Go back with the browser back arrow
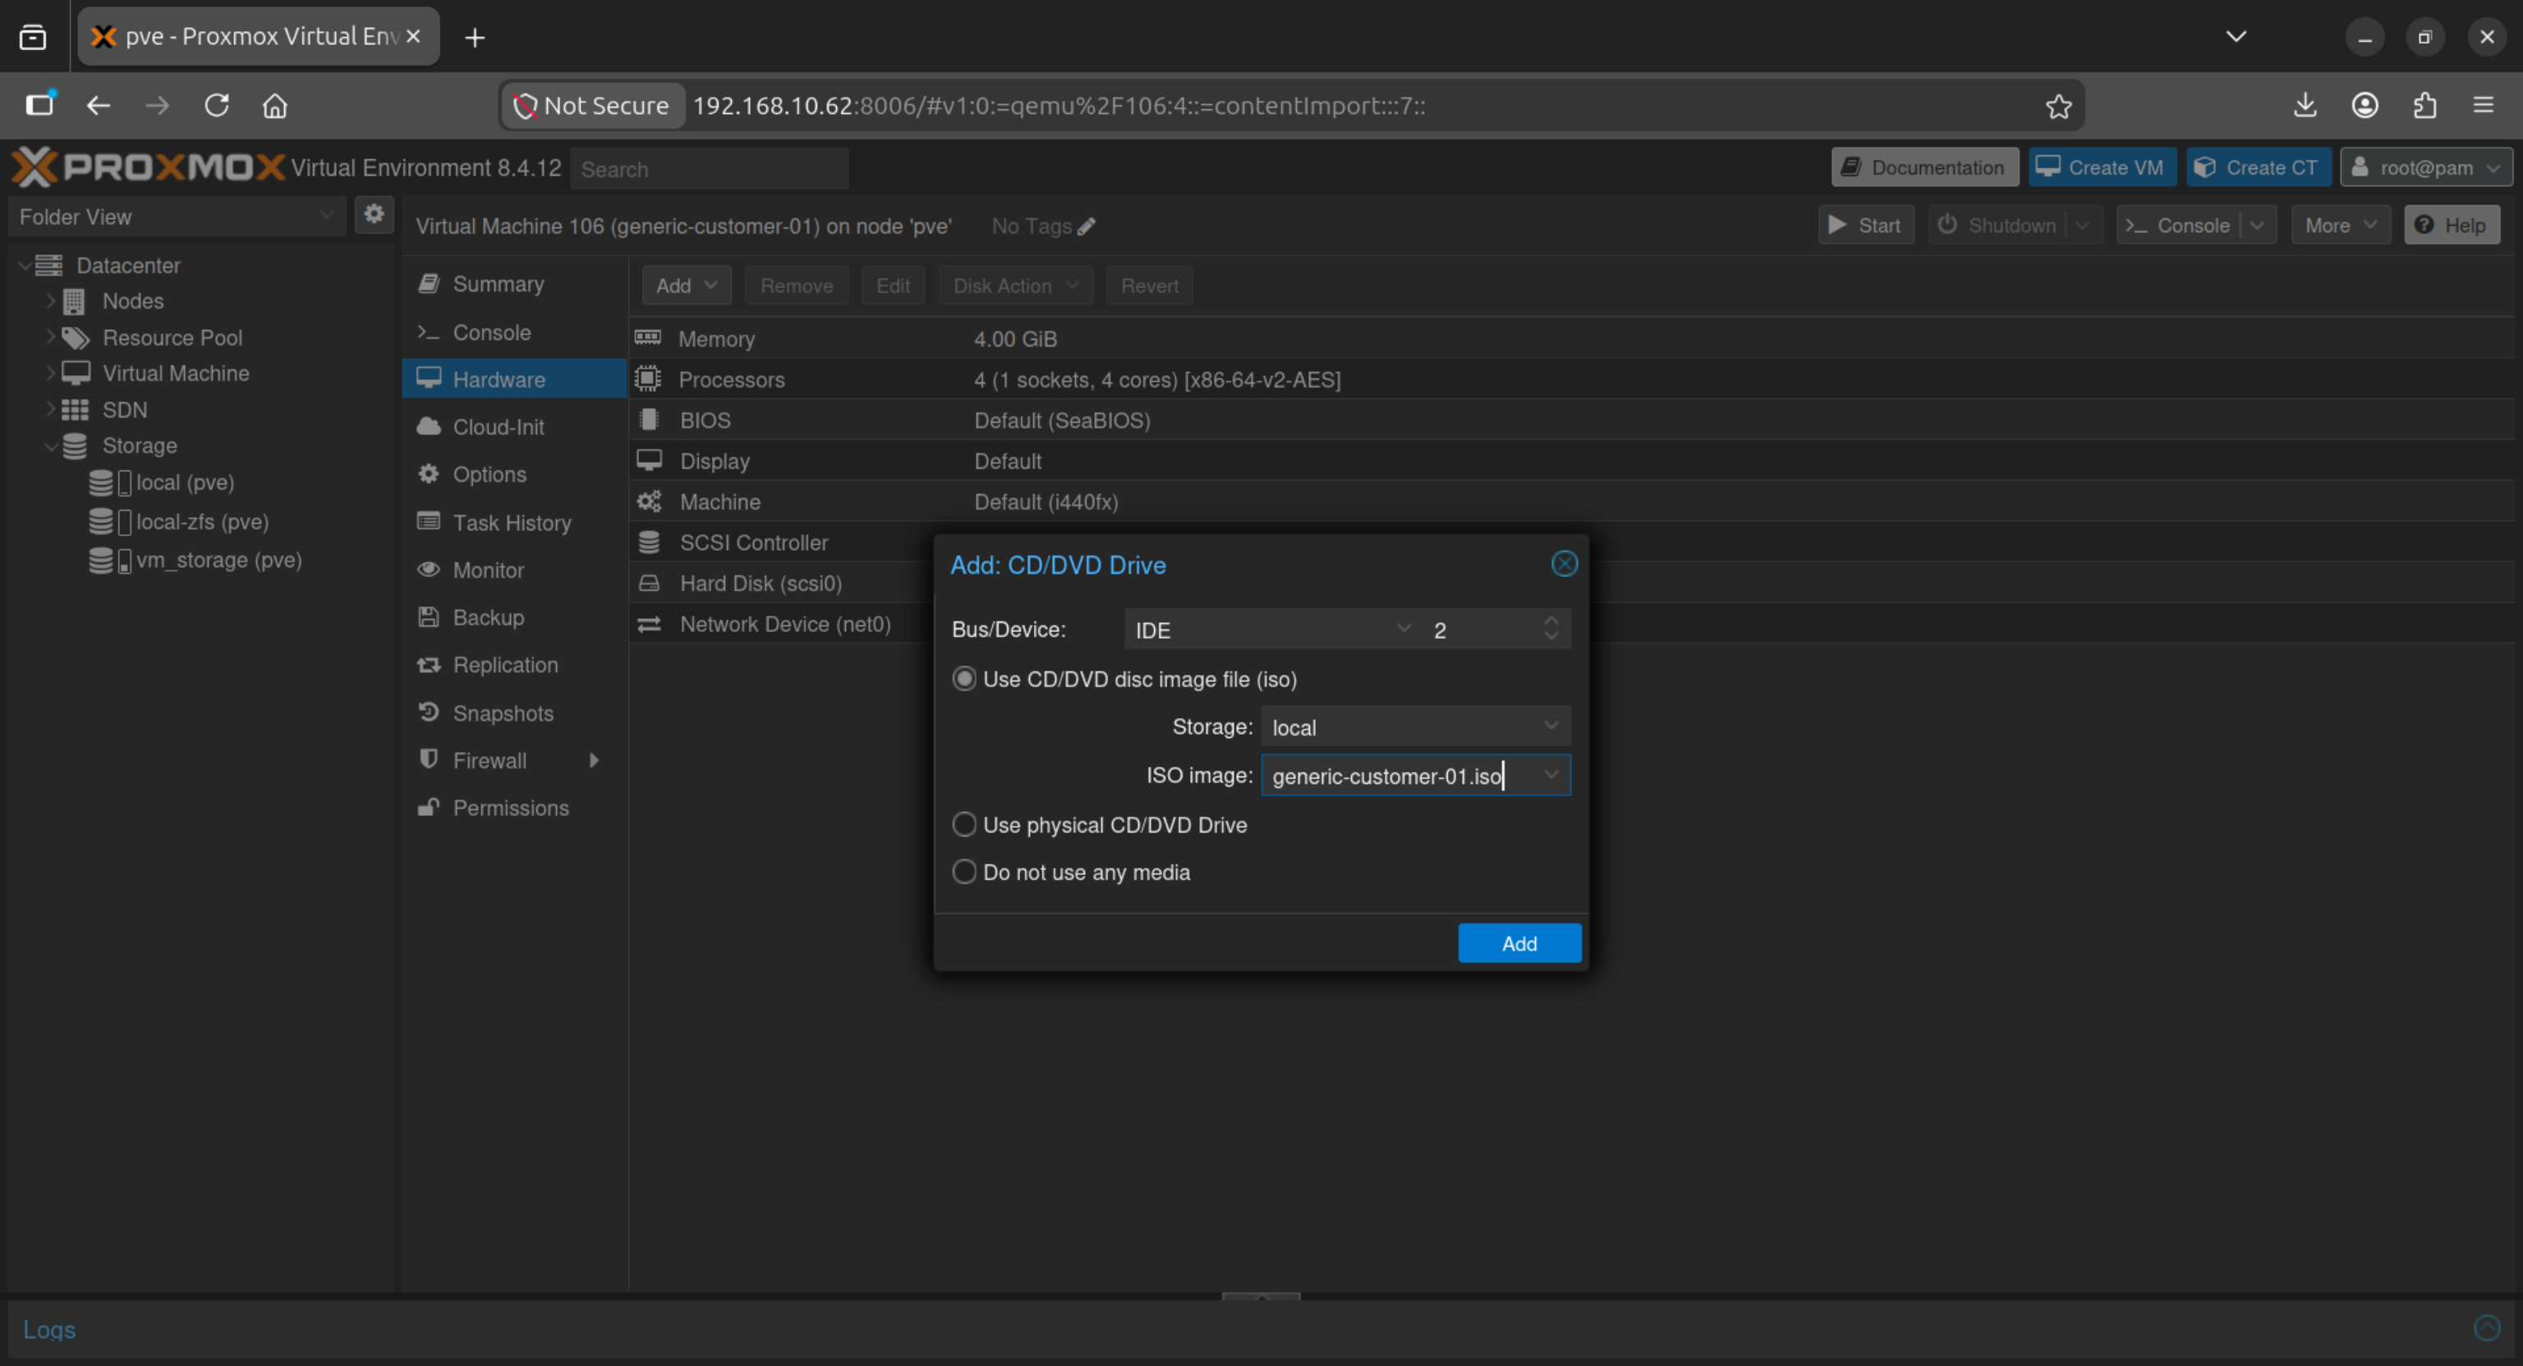The width and height of the screenshot is (2523, 1366). pos(98,105)
